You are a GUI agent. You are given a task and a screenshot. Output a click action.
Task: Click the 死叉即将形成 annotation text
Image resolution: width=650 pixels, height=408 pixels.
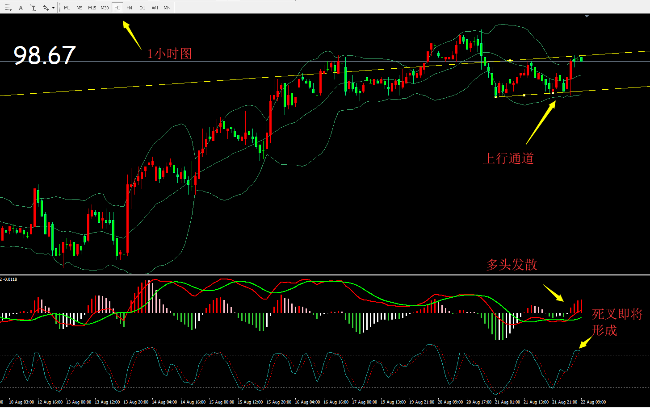[617, 322]
